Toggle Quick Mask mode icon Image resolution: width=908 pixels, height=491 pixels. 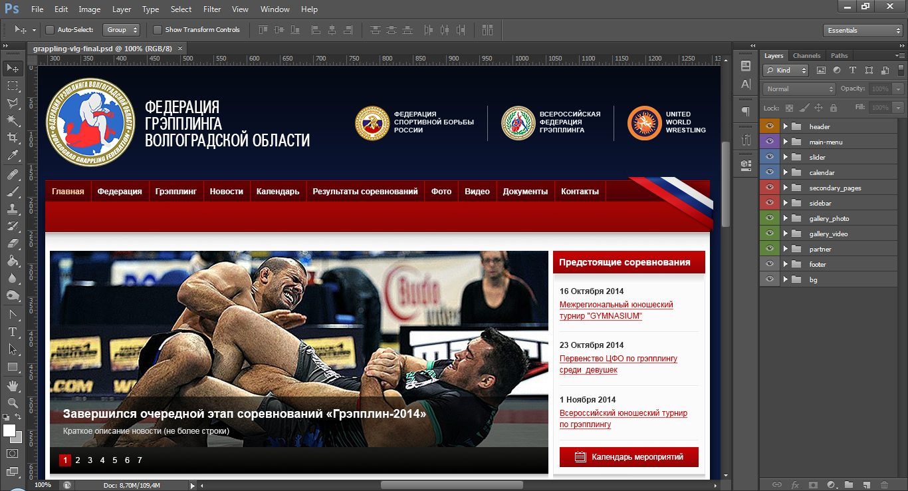[x=13, y=454]
